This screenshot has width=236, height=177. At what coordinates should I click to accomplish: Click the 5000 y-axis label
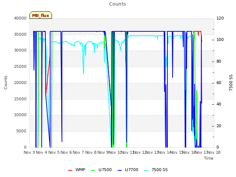point(21,131)
